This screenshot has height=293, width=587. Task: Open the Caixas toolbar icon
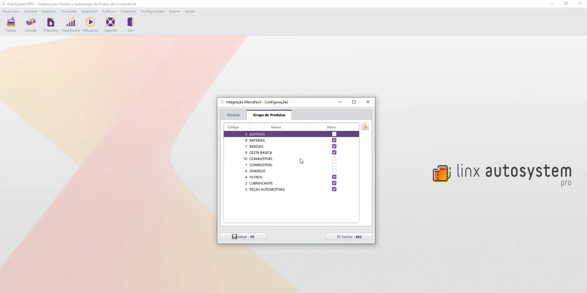coord(11,25)
